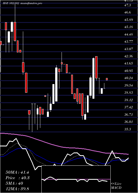
Task: Click the '5MA : 40' readout
Action: 14,183
